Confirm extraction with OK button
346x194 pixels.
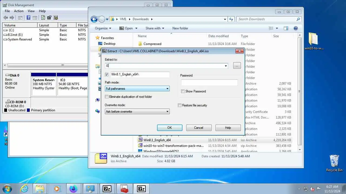[169, 128]
